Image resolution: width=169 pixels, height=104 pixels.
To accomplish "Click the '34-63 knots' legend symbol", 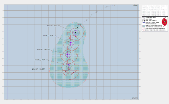I will coord(144,19).
